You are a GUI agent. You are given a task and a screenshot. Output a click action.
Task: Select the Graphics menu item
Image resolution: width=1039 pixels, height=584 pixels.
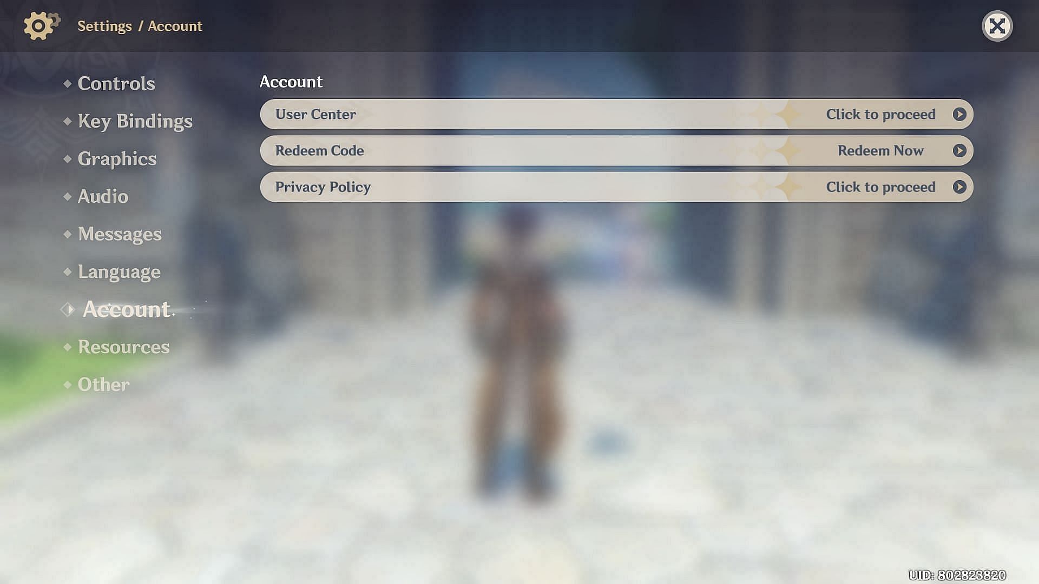[x=116, y=158]
